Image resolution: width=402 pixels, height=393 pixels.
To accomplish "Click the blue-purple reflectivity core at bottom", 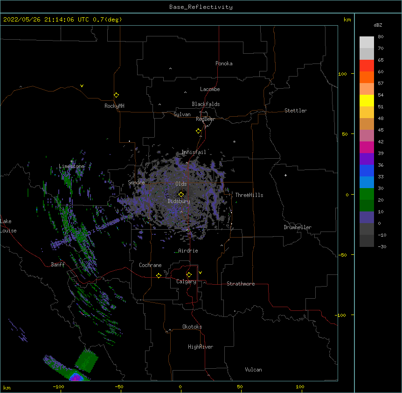I will point(76,377).
